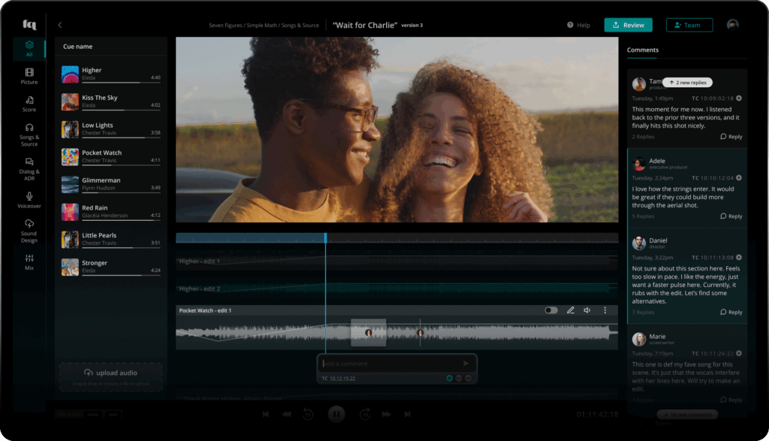Click the Higher cue progress bar

coord(120,82)
